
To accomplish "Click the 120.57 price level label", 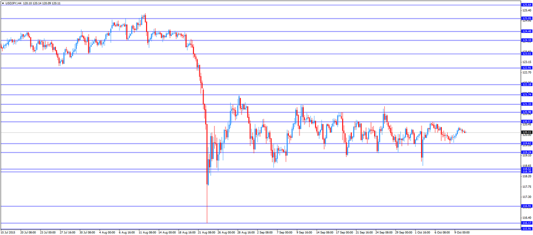I will tap(527, 122).
